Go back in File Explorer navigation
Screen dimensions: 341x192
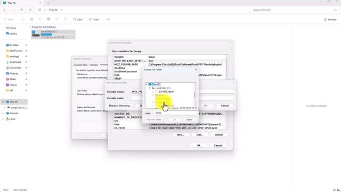tap(5, 10)
